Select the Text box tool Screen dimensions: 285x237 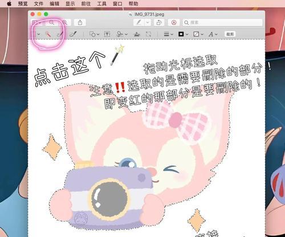click(107, 34)
